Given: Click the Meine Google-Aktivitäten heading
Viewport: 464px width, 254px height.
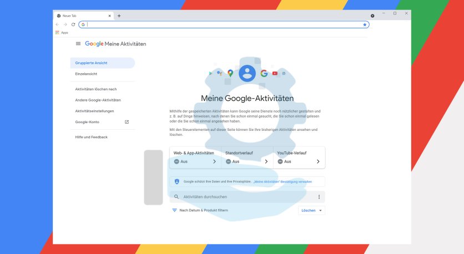Looking at the screenshot, I should coord(248,98).
